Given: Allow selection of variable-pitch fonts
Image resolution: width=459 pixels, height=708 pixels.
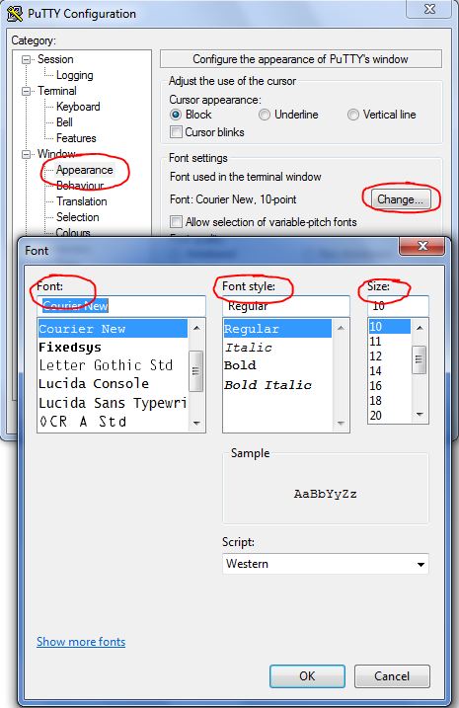Looking at the screenshot, I should 176,222.
